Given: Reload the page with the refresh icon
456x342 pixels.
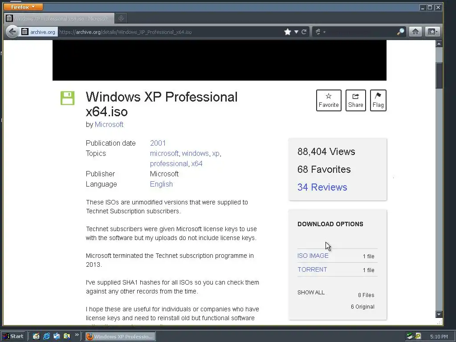Looking at the screenshot, I should pyautogui.click(x=304, y=32).
